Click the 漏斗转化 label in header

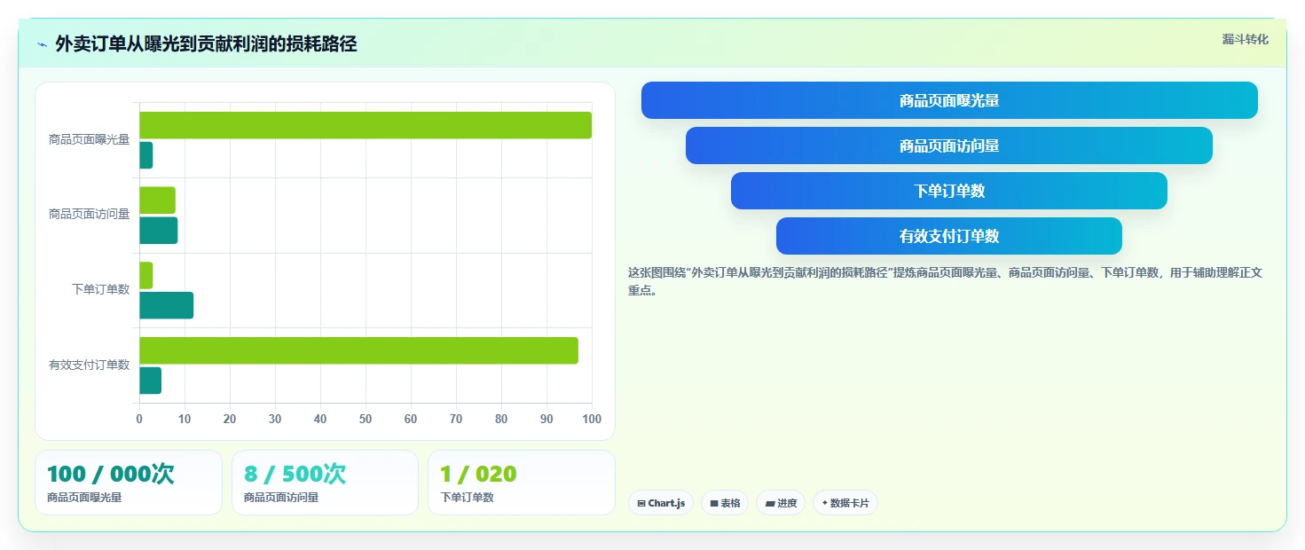[1246, 40]
